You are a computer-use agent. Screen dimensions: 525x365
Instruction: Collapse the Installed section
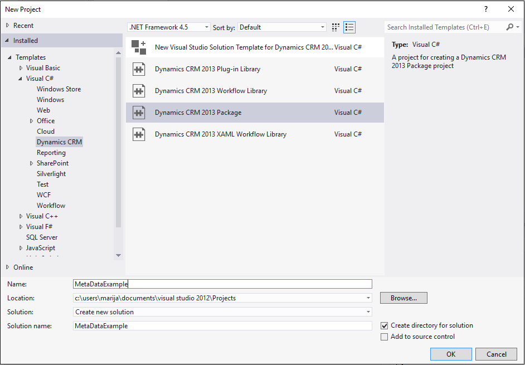[7, 41]
